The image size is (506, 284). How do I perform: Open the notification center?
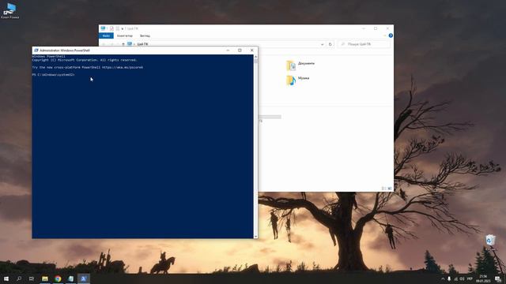(x=498, y=278)
